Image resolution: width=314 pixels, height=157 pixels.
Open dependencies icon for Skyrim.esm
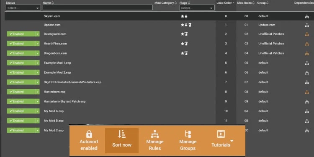pos(307,16)
